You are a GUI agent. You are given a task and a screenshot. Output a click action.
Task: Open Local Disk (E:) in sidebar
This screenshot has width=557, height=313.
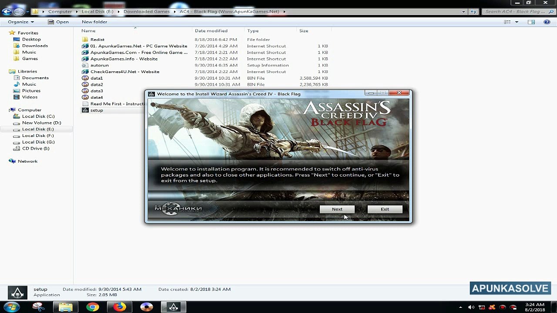click(x=38, y=129)
